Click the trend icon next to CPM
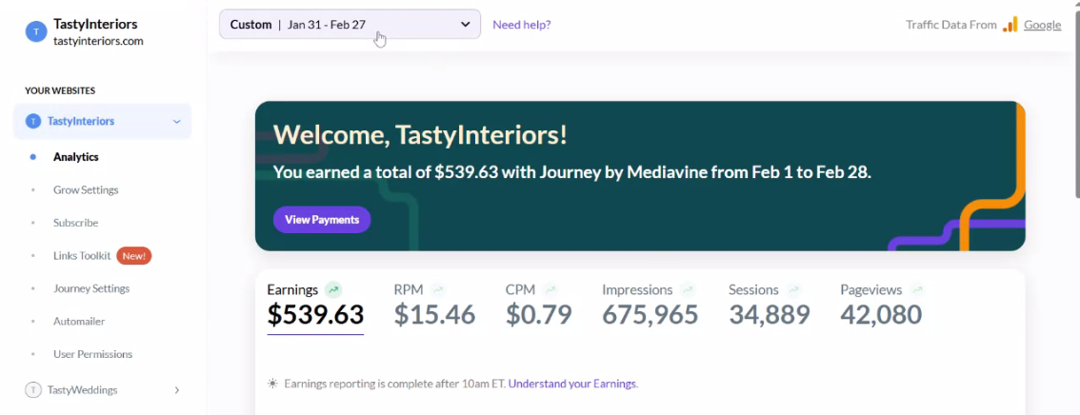This screenshot has height=415, width=1080. 550,289
